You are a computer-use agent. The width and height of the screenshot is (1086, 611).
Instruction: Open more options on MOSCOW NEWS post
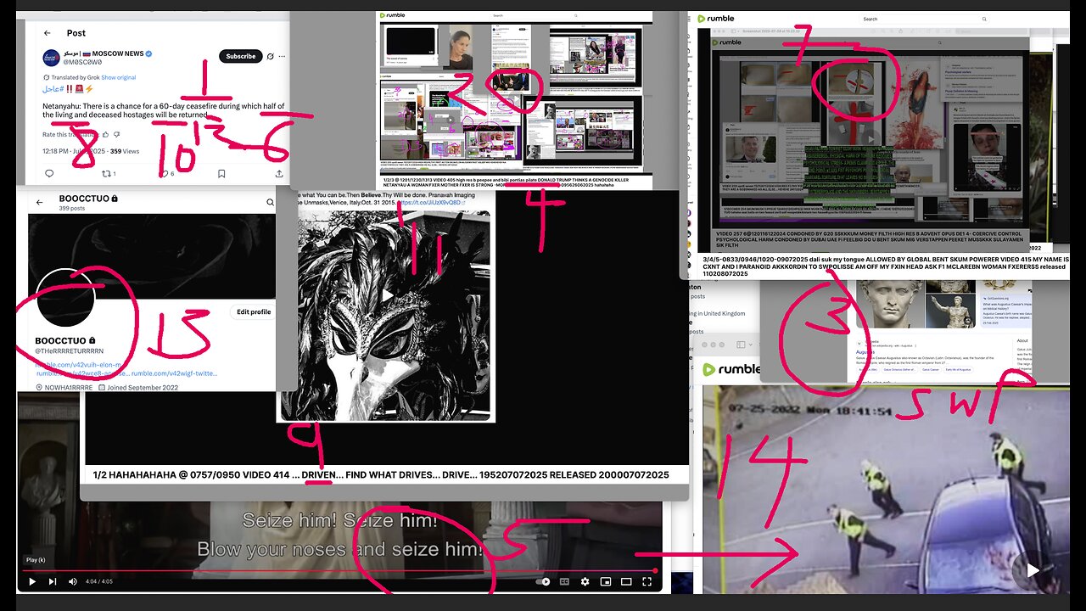pos(283,56)
